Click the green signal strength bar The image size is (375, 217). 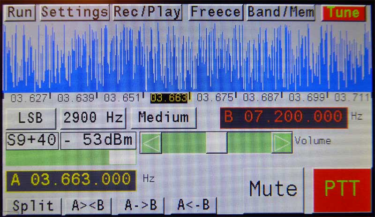[71, 158]
